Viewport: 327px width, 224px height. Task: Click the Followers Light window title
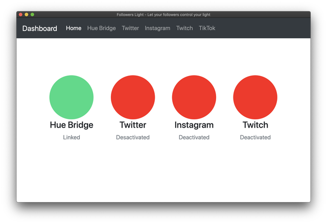pos(163,15)
